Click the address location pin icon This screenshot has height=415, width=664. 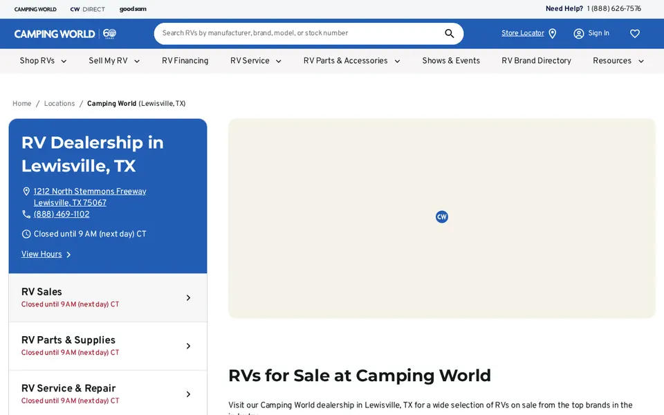click(x=26, y=192)
